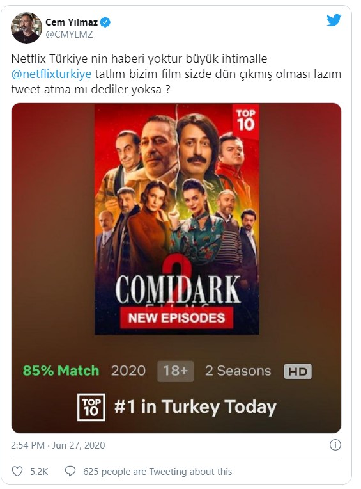Click the 5.2K likes count
The image size is (361, 489).
(39, 472)
